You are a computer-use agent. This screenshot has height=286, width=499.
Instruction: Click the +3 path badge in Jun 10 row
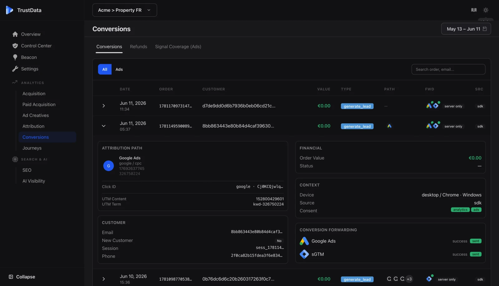[x=409, y=279]
